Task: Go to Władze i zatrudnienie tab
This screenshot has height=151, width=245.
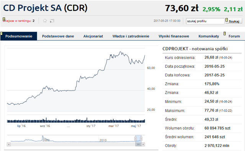Action: tap(131, 36)
